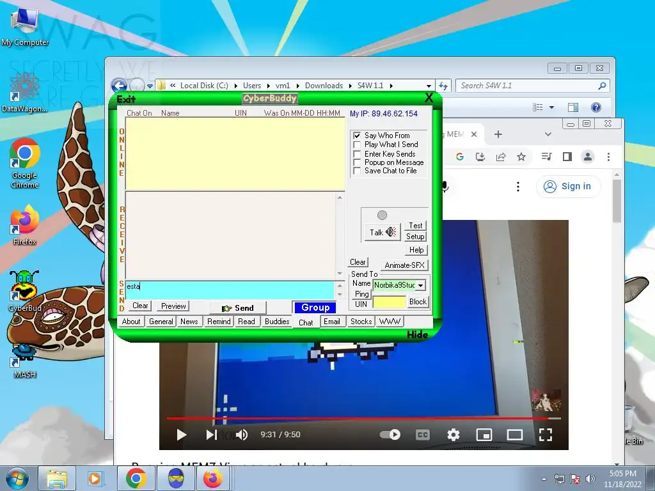
Task: Switch to Firefox in taskbar
Action: [x=213, y=478]
